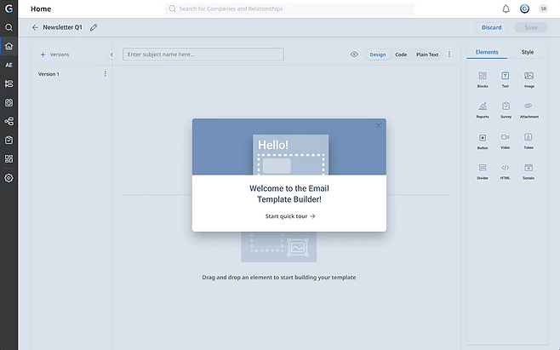Open the dashboard grid sidebar icon
This screenshot has height=350, width=560.
(9, 158)
